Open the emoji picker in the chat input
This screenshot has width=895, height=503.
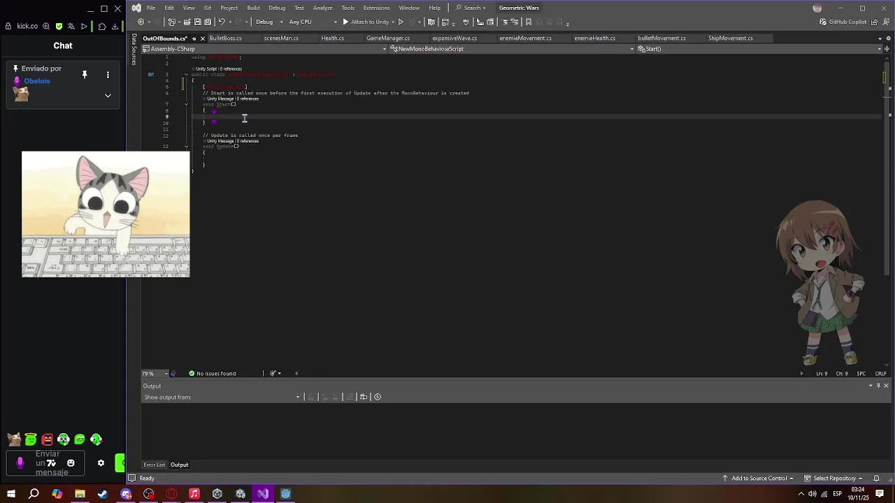point(71,462)
